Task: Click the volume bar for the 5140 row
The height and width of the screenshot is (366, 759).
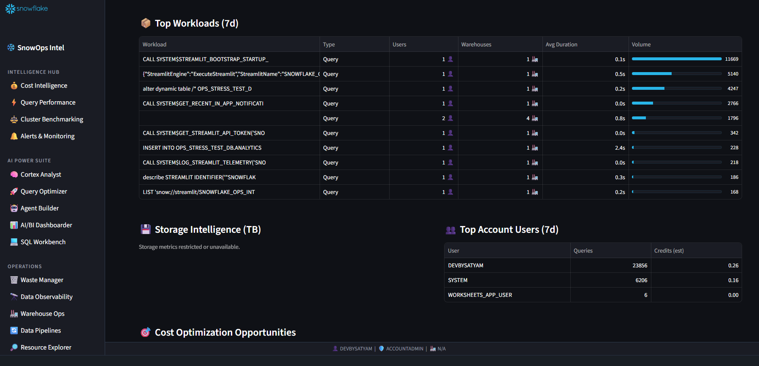Action: [x=677, y=74]
